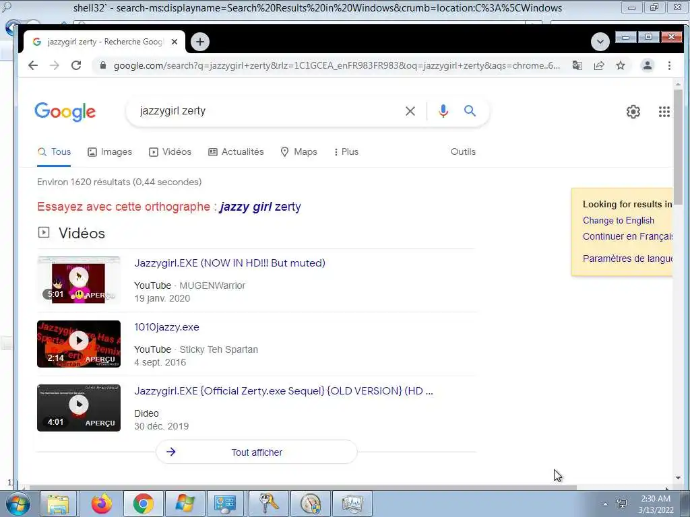Share this page via share icon

599,65
